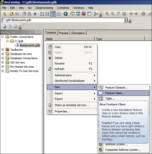Sort by the Name column header
This screenshot has height=154, width=152.
point(69,39)
